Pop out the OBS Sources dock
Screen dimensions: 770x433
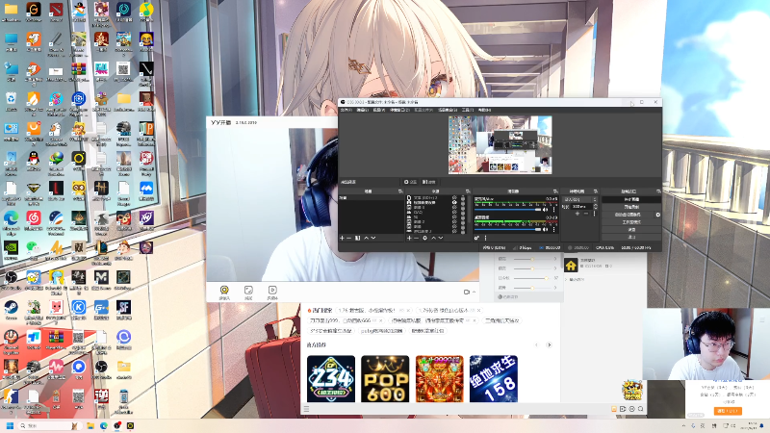[x=468, y=191]
